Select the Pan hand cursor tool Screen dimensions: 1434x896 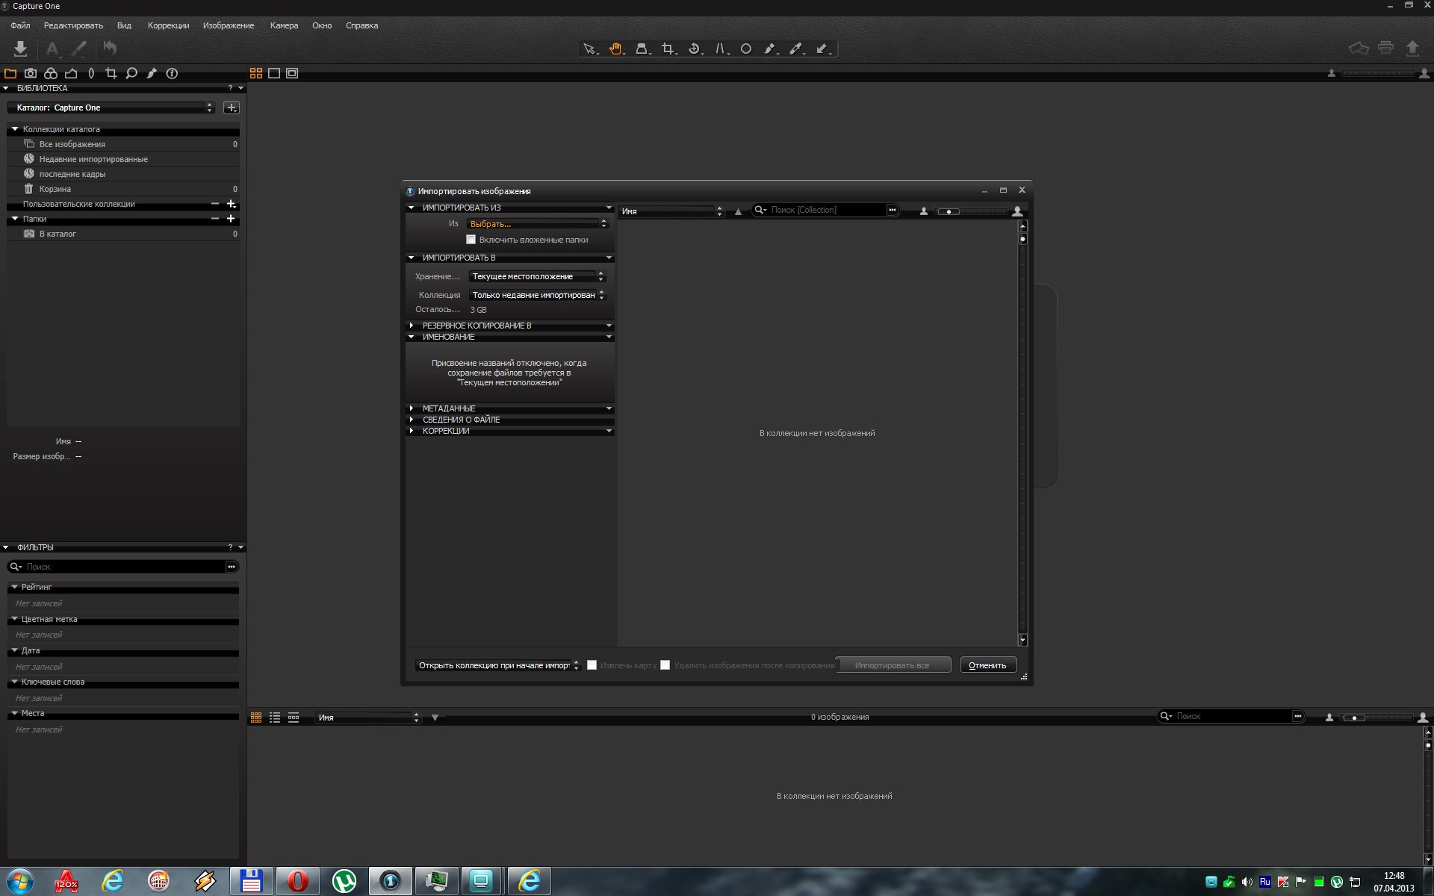(615, 49)
